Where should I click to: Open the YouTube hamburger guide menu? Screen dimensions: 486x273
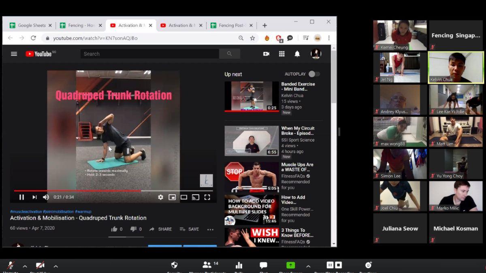coord(14,54)
